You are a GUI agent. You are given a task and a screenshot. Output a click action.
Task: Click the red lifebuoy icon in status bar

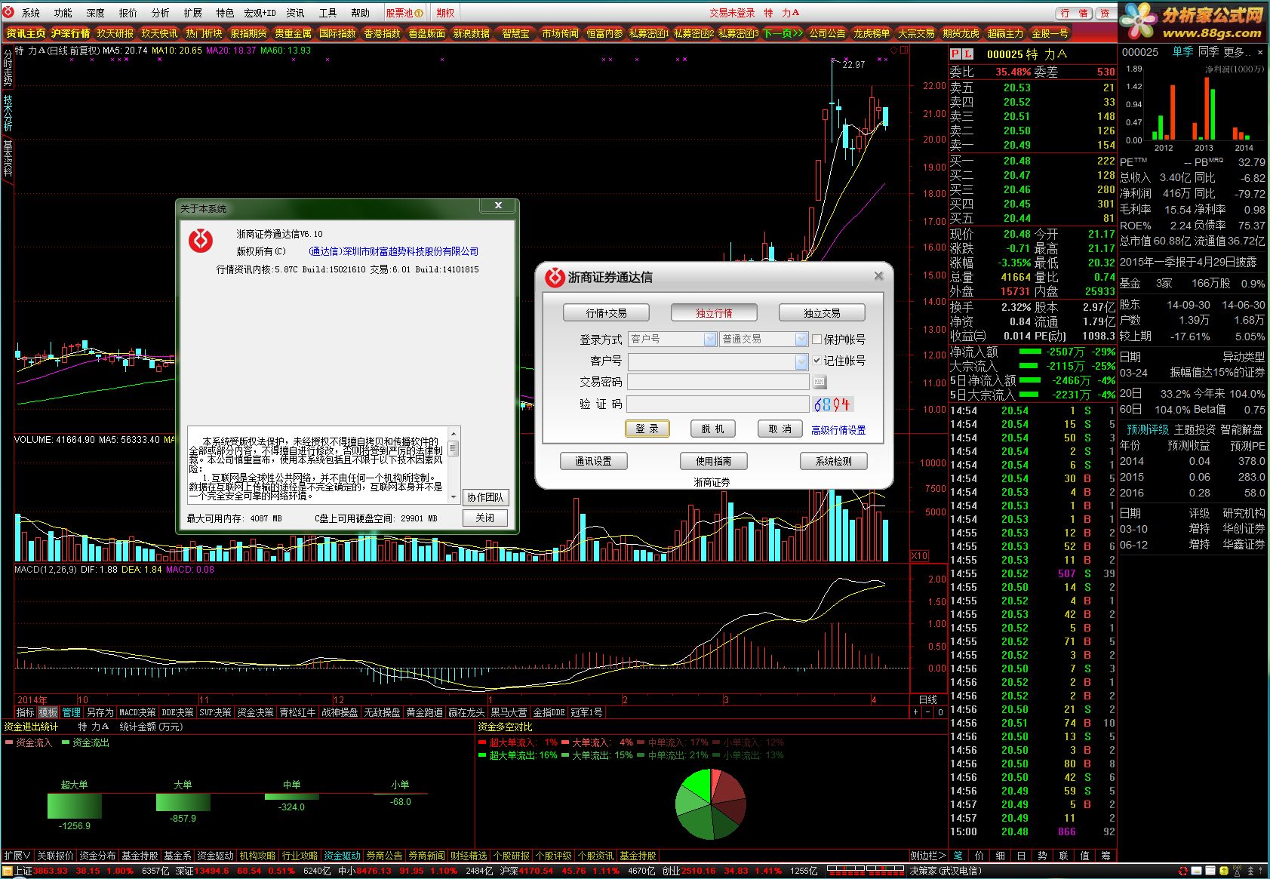coord(1182,871)
